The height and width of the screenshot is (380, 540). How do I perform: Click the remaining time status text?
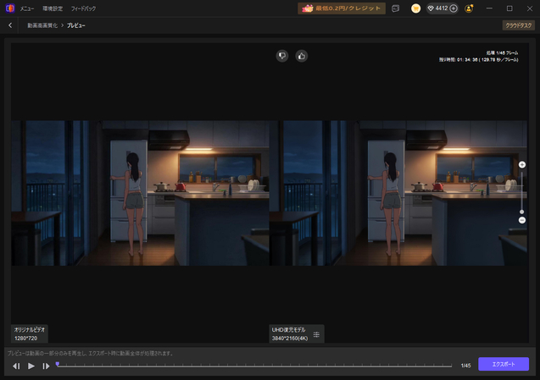(478, 60)
